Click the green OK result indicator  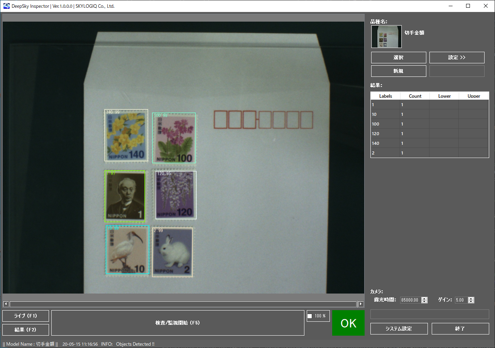click(348, 323)
